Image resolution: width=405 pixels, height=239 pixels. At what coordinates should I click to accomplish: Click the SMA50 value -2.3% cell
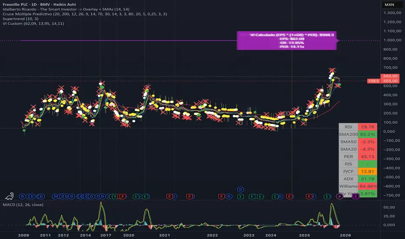tap(367, 142)
